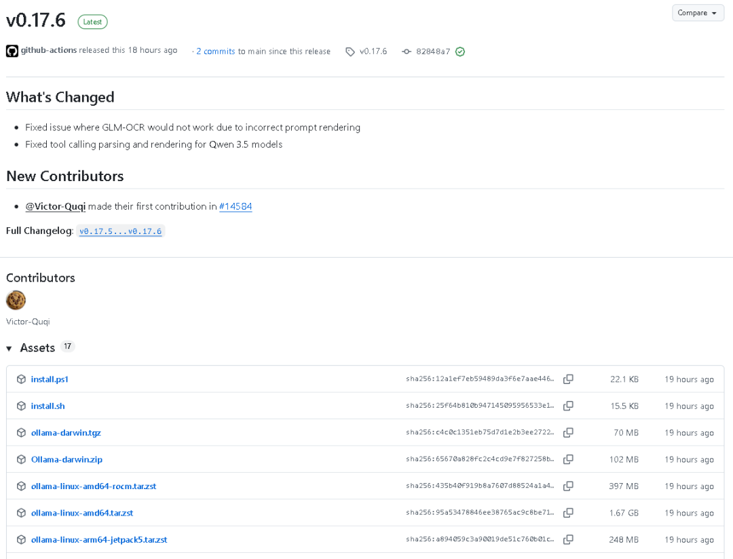Viewport: 733px width, 559px height.
Task: Copy SHA256 hash for install.ps1
Action: tap(568, 379)
